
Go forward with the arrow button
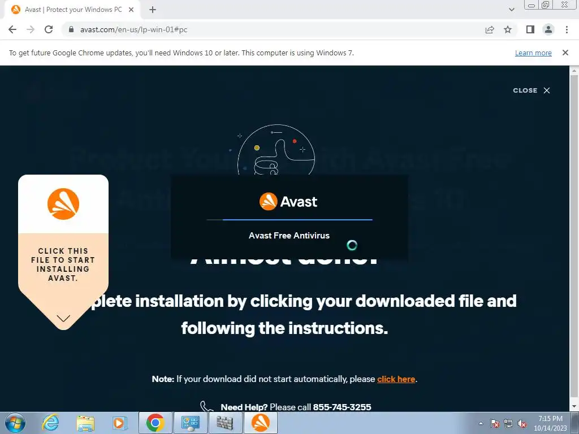[x=31, y=29]
